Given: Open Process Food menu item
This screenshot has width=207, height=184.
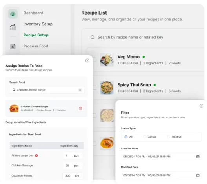Looking at the screenshot, I should 36,46.
